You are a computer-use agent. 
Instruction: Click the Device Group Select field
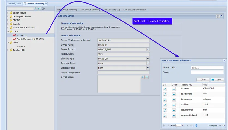(x=123, y=72)
